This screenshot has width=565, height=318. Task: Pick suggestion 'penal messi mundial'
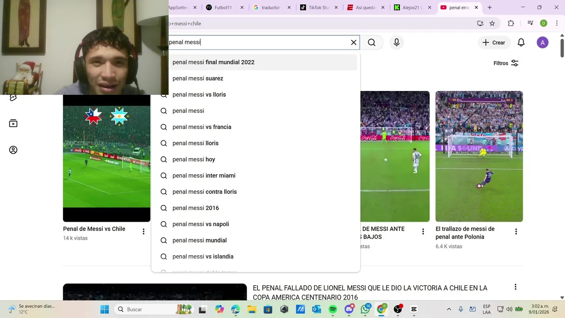pos(256,240)
